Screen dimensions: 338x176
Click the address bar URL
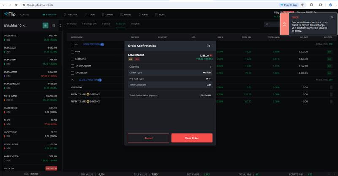[x=40, y=5]
